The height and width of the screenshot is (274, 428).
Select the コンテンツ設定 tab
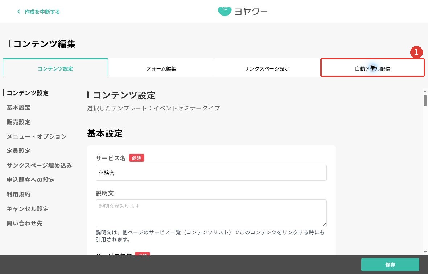[x=55, y=68]
